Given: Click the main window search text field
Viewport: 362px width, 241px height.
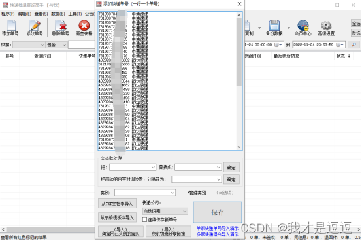Looking at the screenshot, I should coord(82,45).
